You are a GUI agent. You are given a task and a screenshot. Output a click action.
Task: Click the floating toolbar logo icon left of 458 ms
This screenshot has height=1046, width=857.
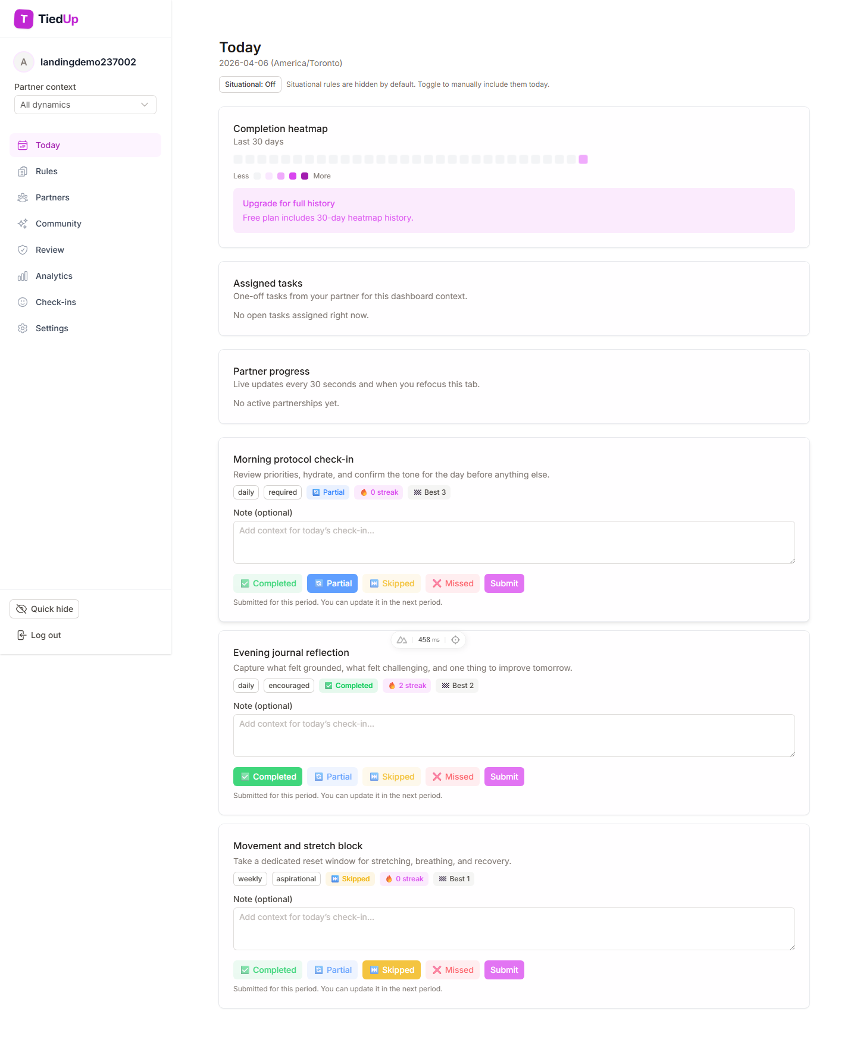(x=402, y=640)
